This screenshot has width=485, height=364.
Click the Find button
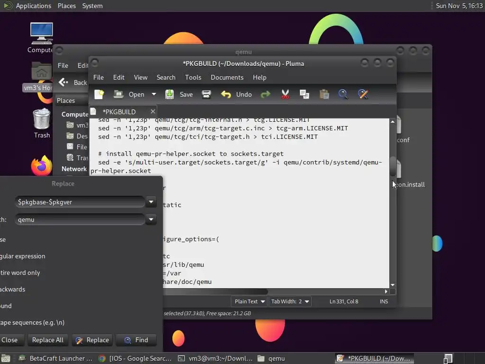(136, 340)
